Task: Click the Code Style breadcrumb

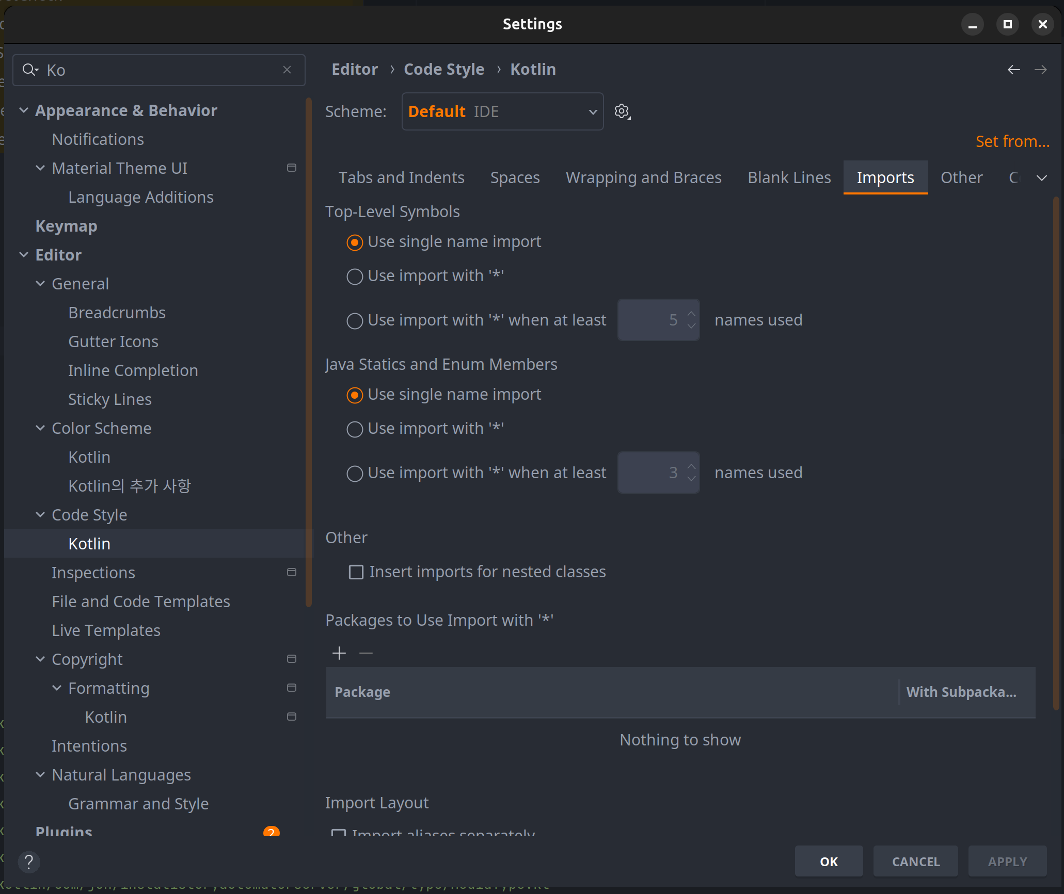Action: coord(444,69)
